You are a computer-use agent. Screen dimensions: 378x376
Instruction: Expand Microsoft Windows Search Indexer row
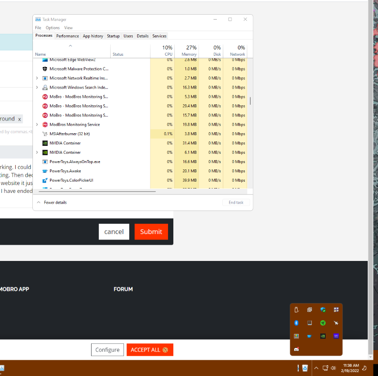37,88
